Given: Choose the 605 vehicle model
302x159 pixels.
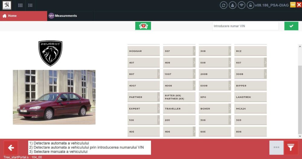Looking at the screenshot, I should pos(215,132).
